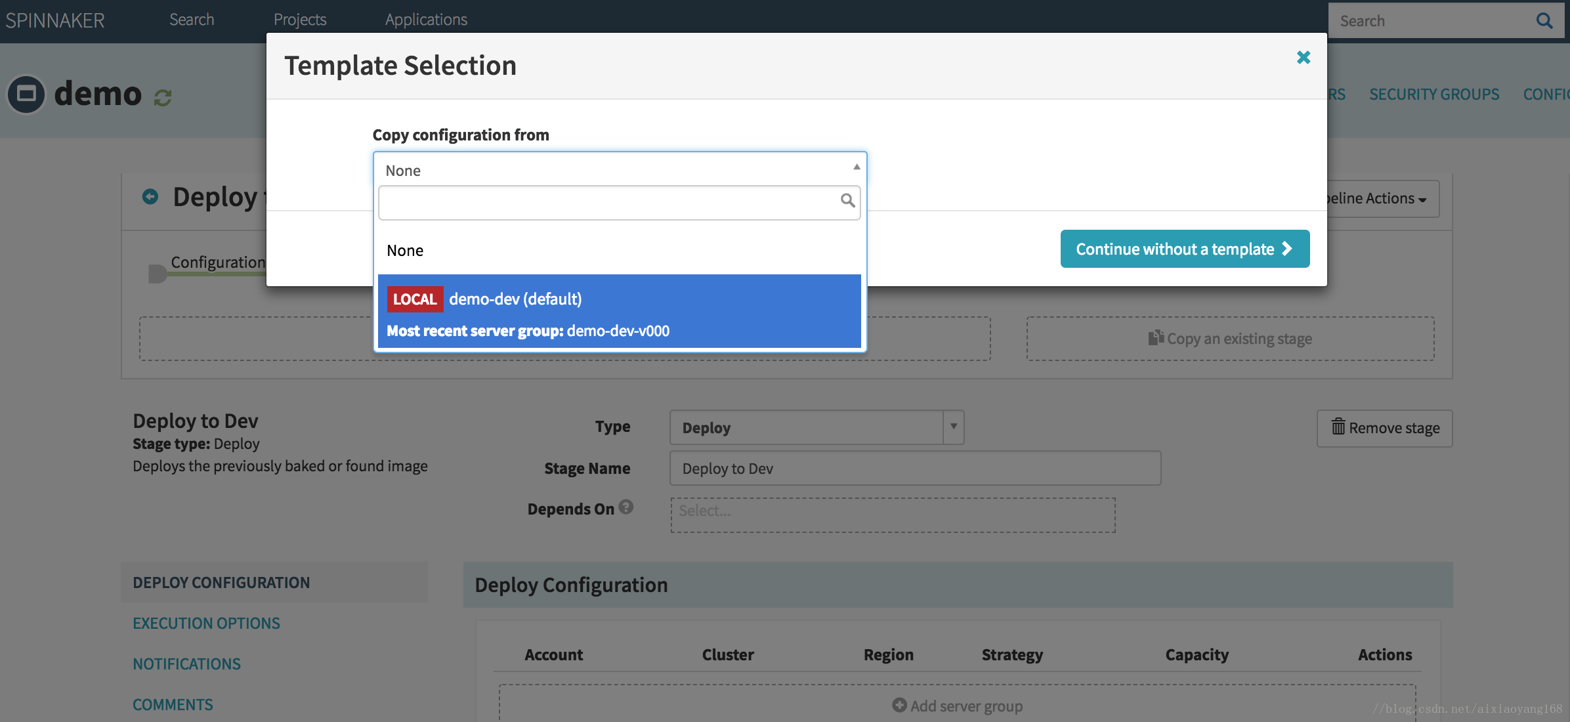
Task: Open the Search nav item
Action: [192, 20]
